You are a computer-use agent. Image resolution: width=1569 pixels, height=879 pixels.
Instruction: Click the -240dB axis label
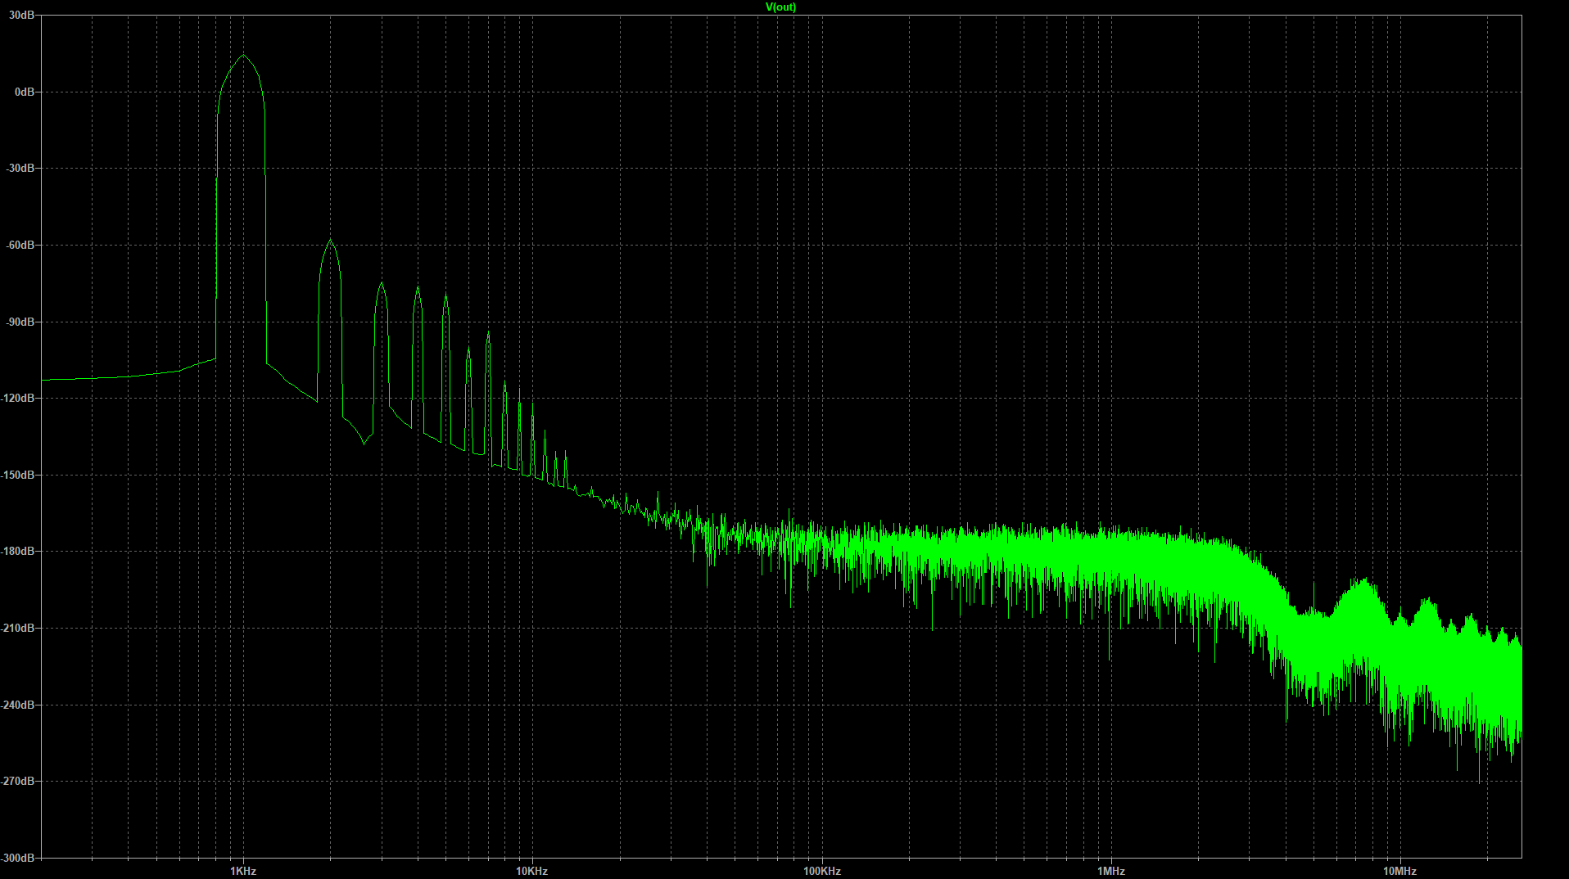[x=18, y=705]
